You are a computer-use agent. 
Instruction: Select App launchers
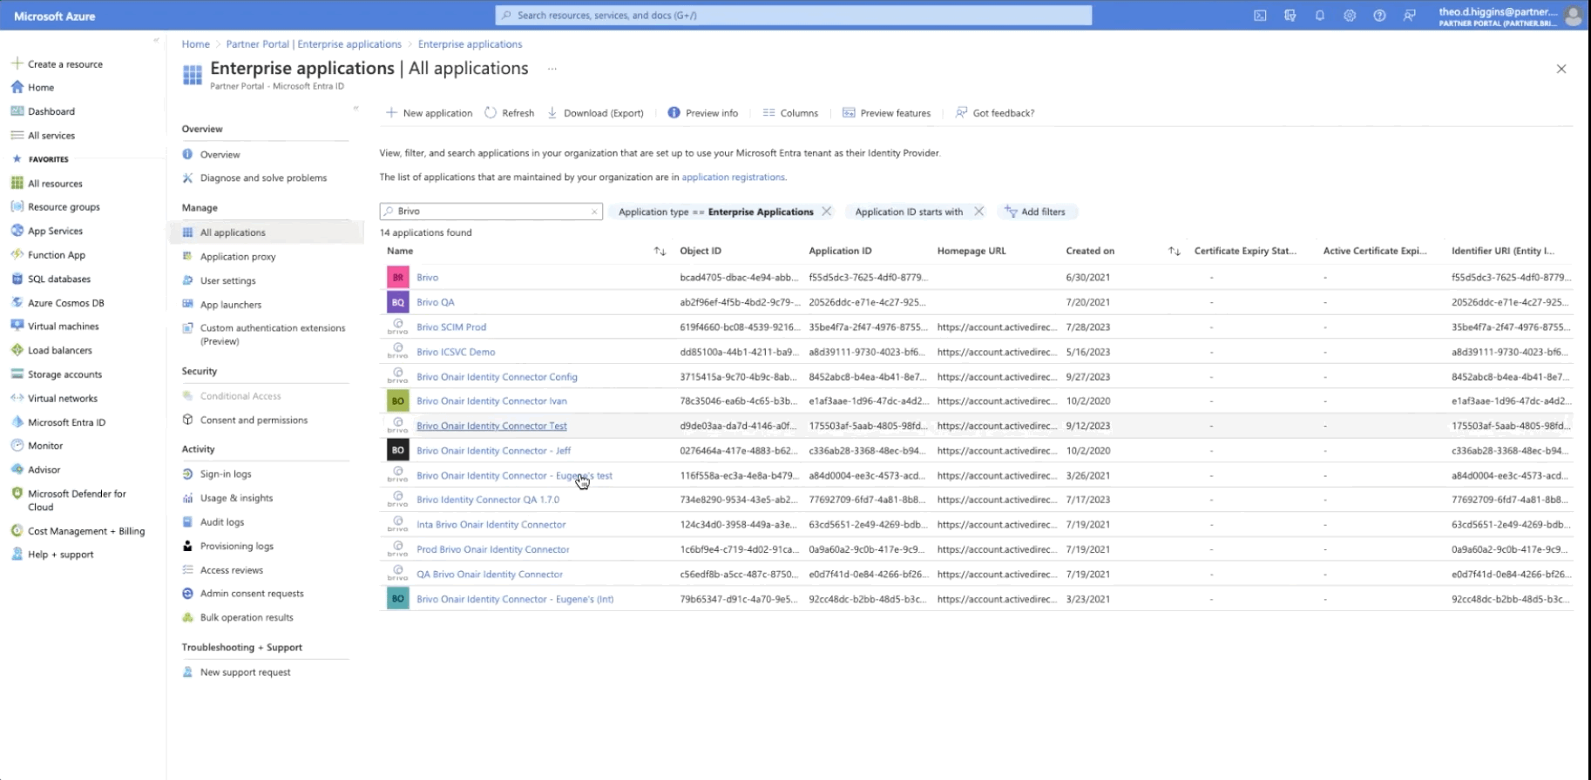click(231, 305)
